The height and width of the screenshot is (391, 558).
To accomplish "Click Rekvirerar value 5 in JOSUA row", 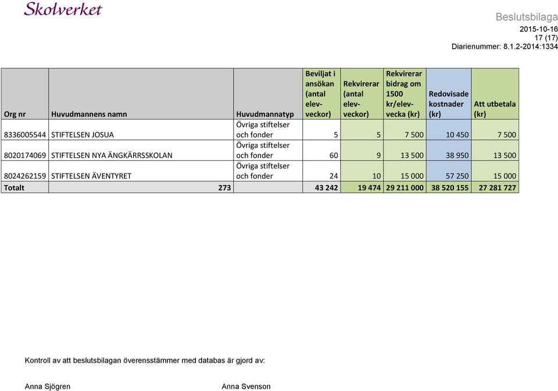I will 378,135.
